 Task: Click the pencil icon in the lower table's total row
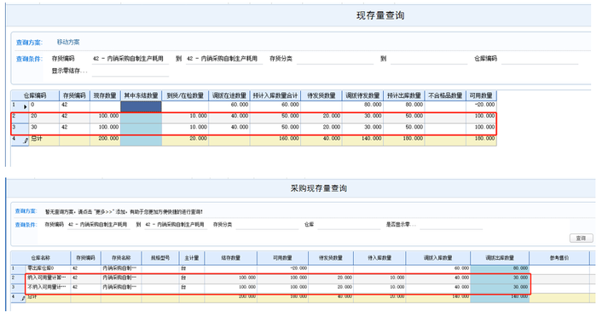click(23, 298)
